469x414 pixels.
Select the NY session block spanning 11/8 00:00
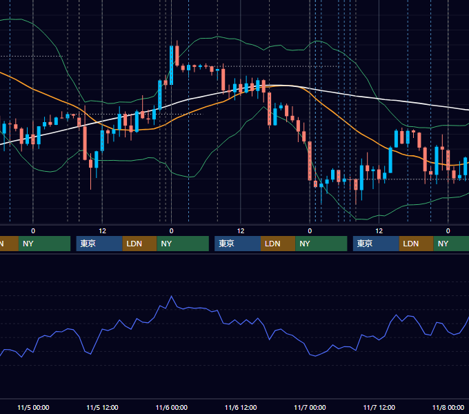451,244
